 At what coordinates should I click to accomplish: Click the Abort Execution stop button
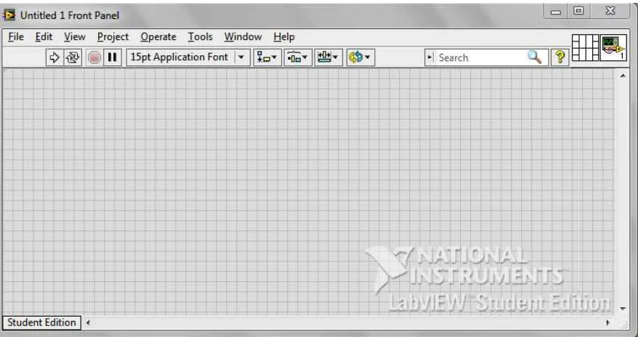(x=94, y=57)
